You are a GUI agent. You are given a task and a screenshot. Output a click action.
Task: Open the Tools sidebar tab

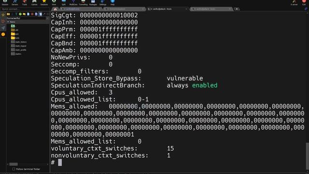pyautogui.click(x=3, y=21)
